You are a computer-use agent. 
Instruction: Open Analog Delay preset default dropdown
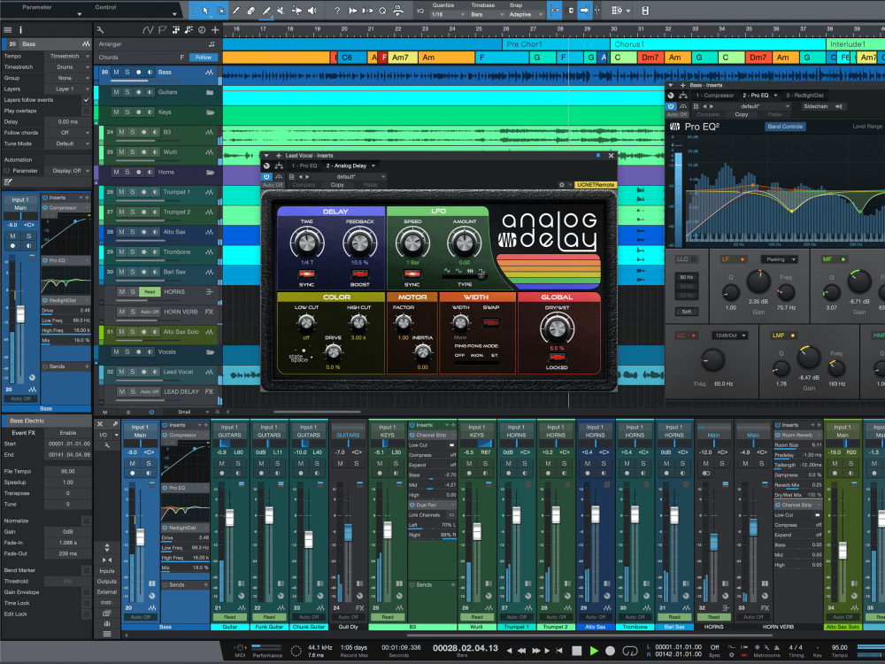(x=349, y=177)
